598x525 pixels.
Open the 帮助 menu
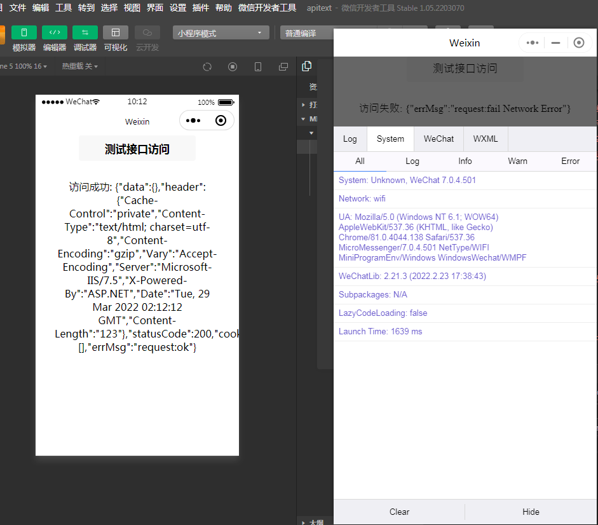pos(224,8)
